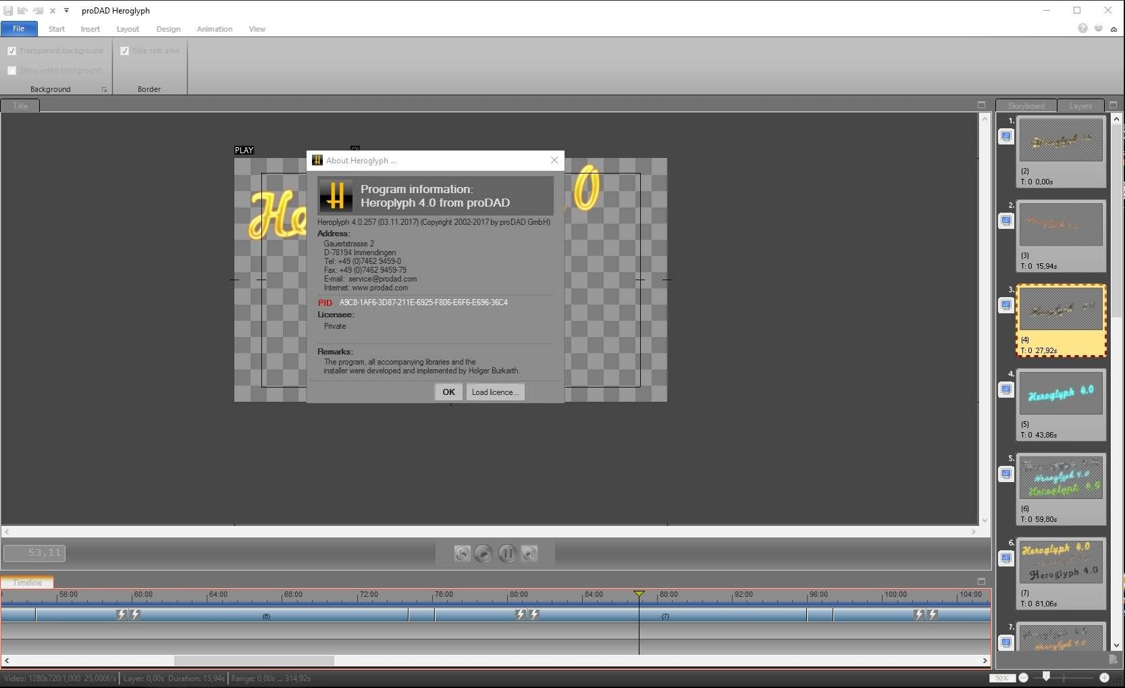
Task: Toggle Transparent background checkbox
Action: (x=11, y=51)
